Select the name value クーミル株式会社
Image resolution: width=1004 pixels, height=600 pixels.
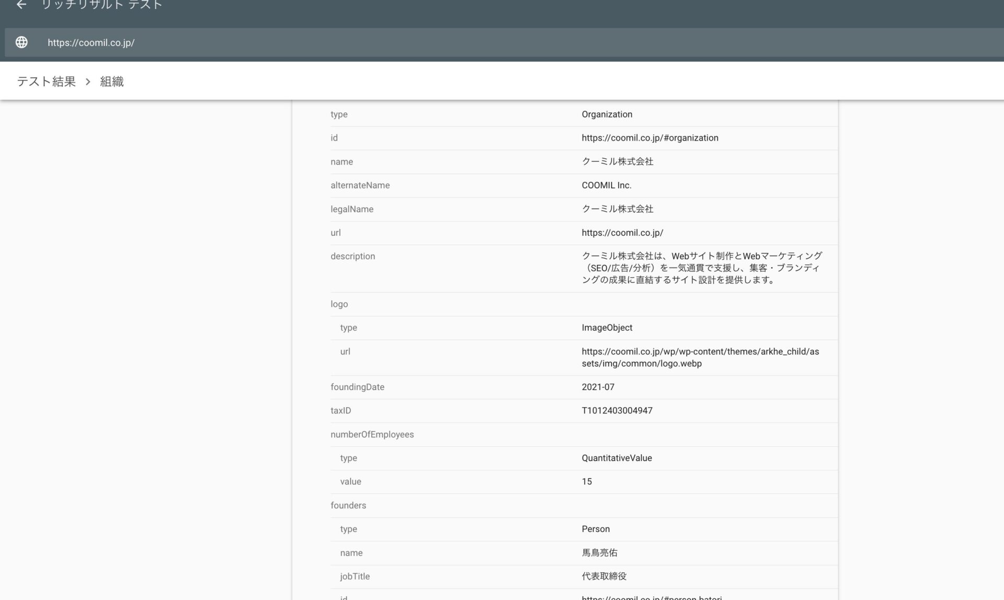[618, 161]
